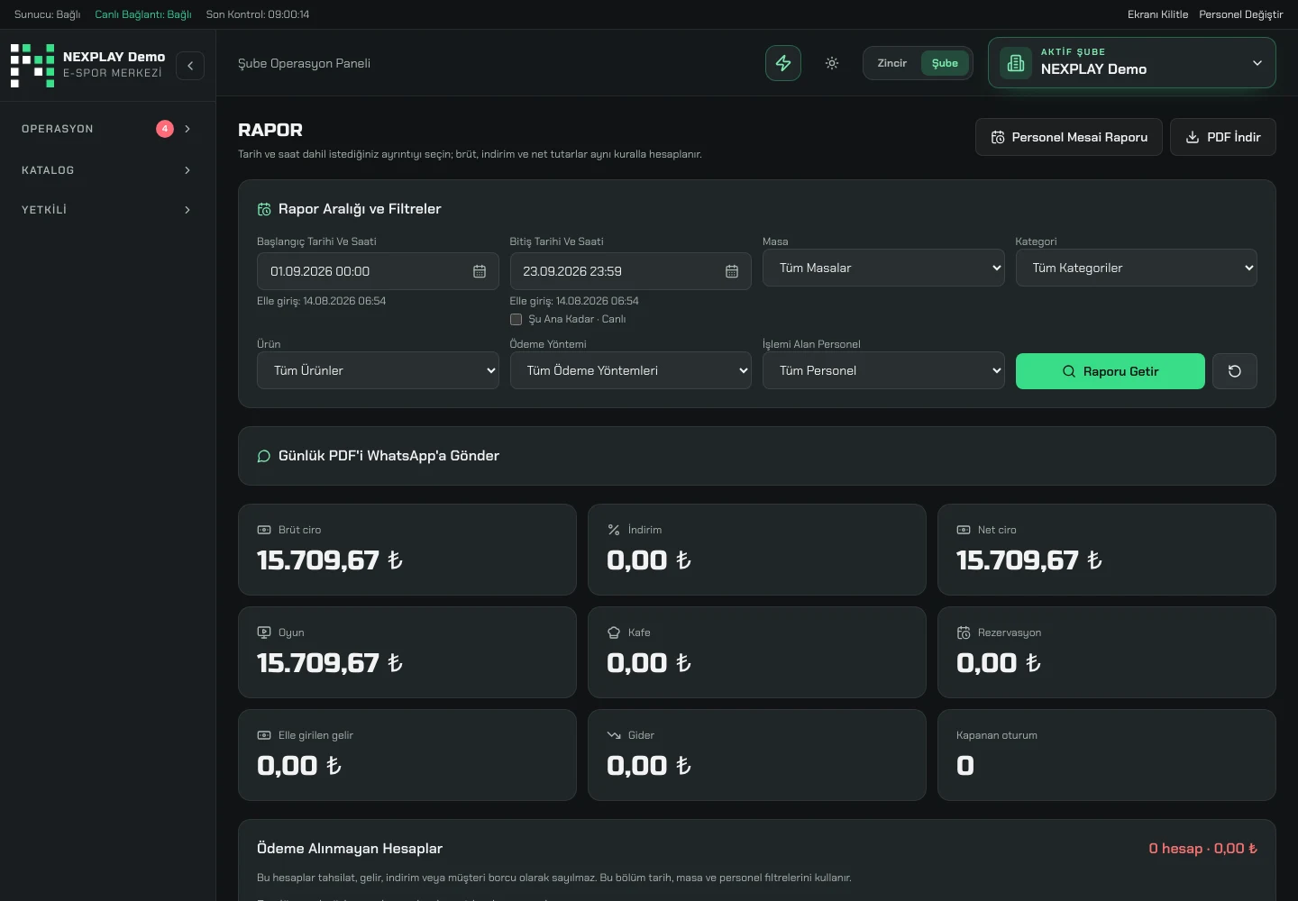Click the calendar icon on Rezervasyon card
Screen dimensions: 1298x901
tap(964, 633)
